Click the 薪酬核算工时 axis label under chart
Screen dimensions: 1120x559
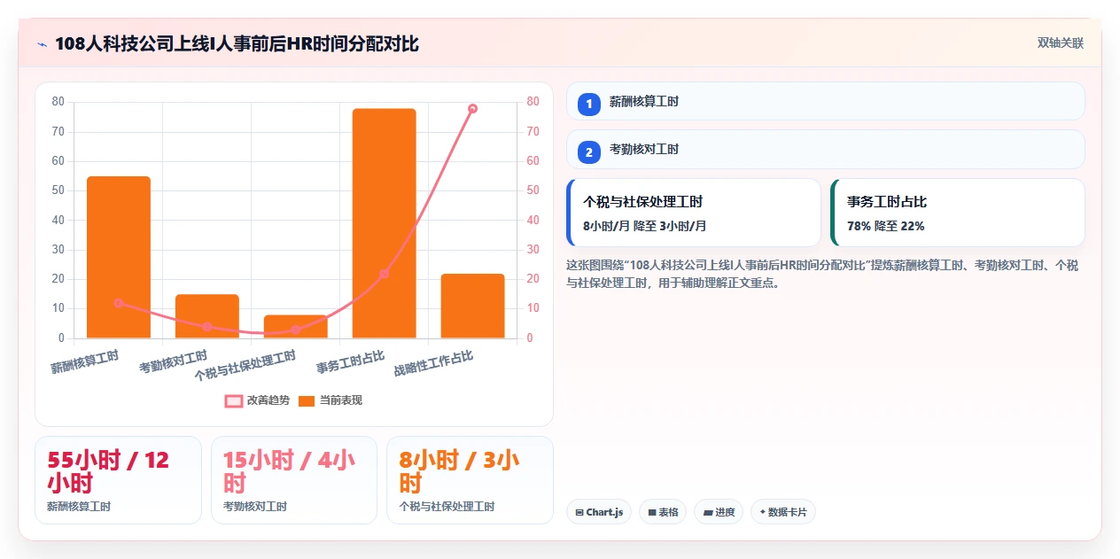point(85,361)
